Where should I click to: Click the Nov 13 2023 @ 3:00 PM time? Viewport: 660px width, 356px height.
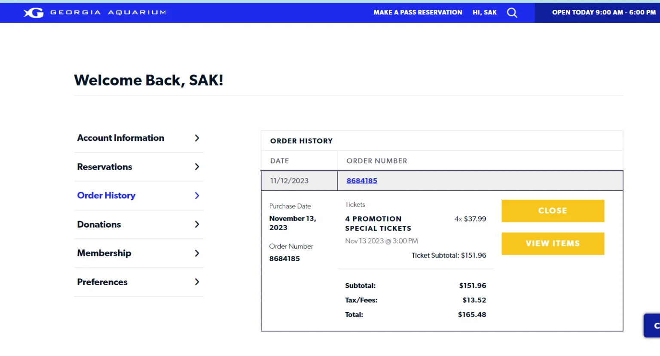pyautogui.click(x=382, y=241)
